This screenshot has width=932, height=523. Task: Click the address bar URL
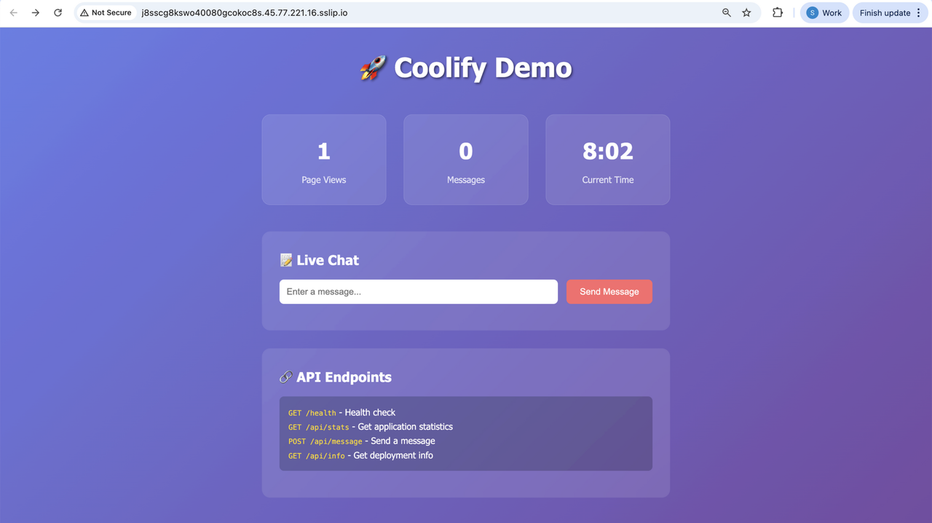(245, 12)
